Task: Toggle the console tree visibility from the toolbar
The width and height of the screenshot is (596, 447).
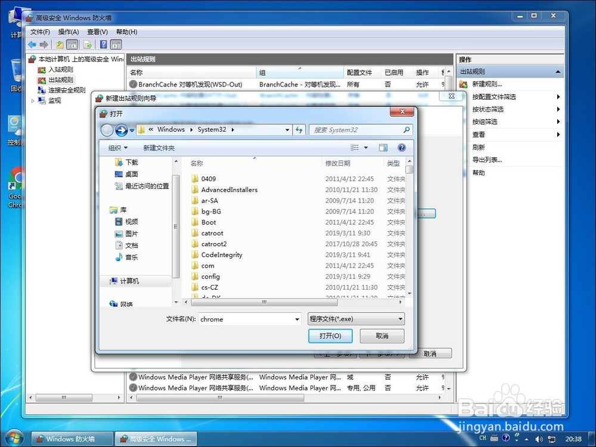Action: coord(72,44)
